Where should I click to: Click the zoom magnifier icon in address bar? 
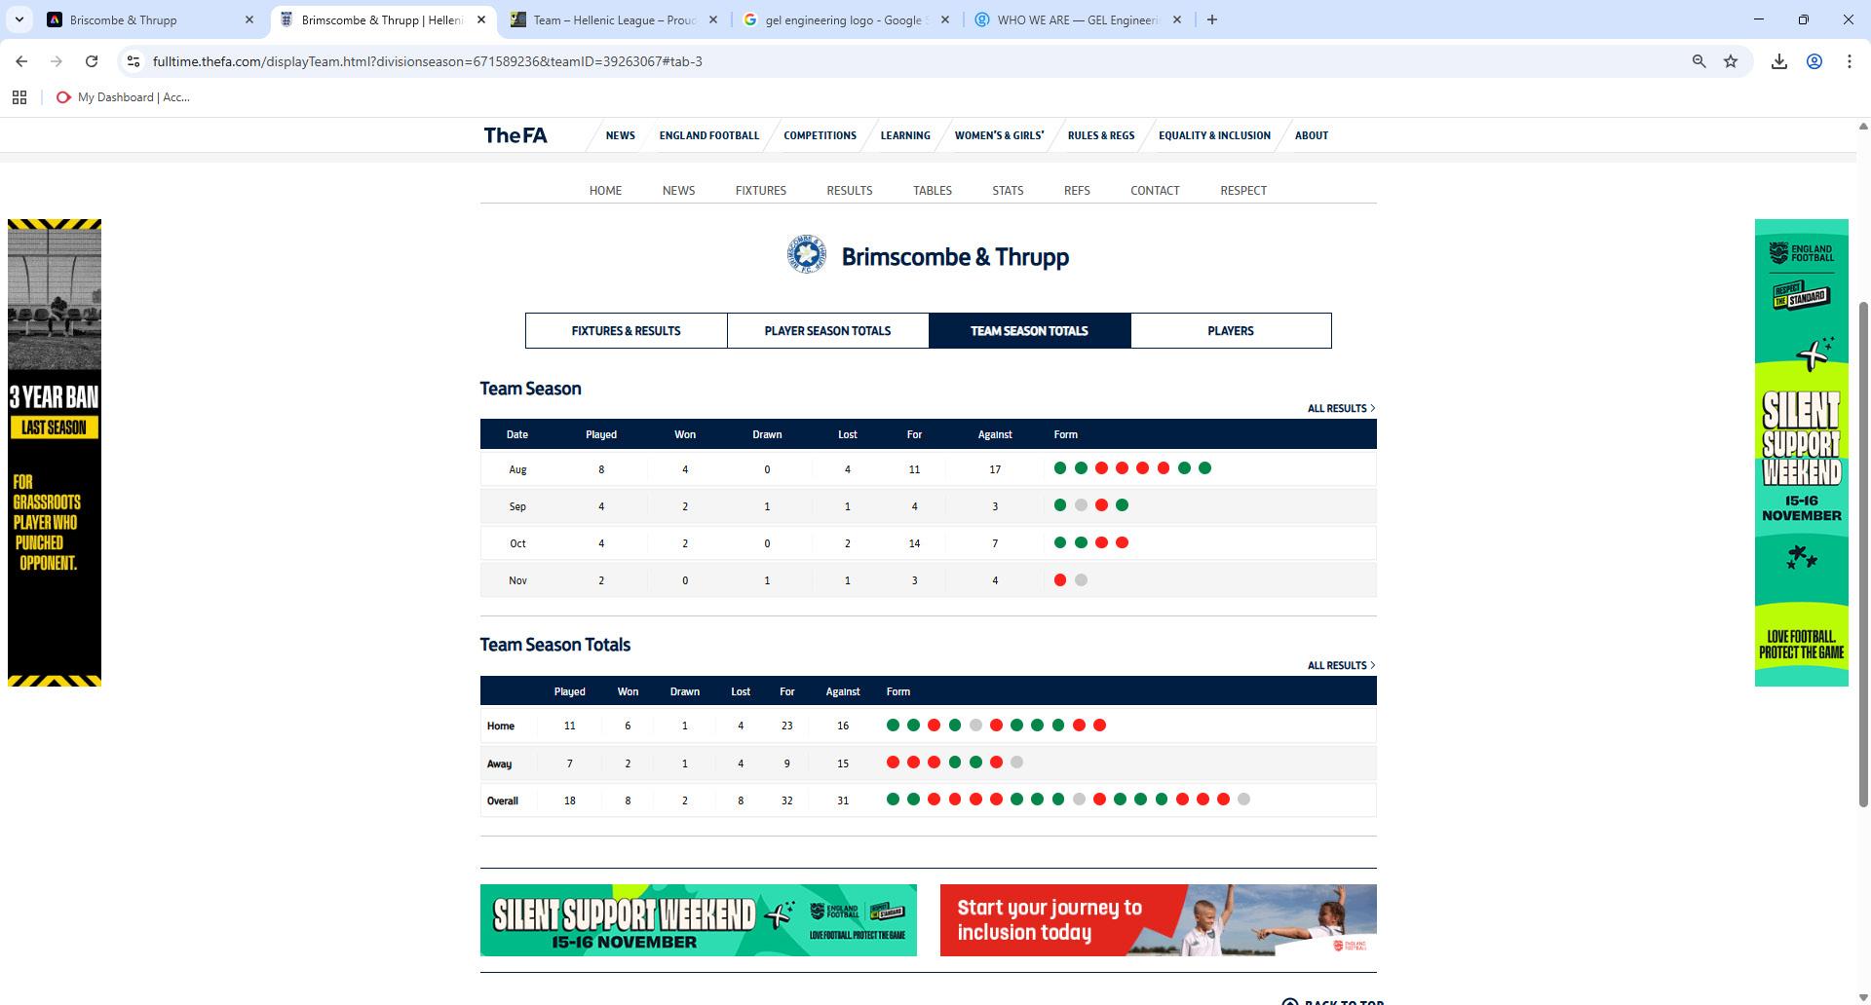tap(1699, 61)
